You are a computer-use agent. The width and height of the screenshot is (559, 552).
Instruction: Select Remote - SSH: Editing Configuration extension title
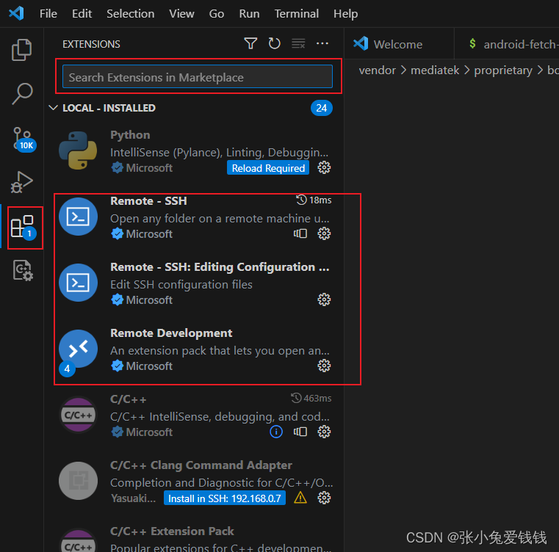[x=220, y=267]
